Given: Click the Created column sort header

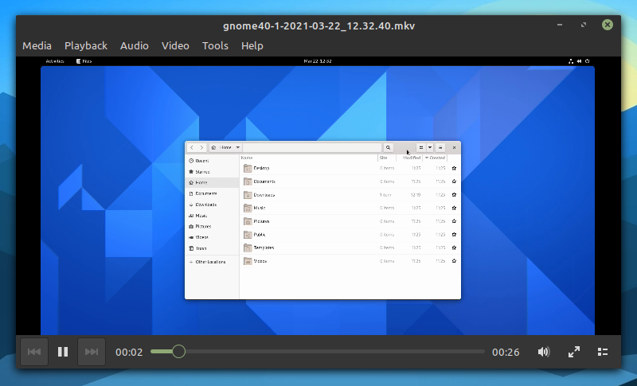Looking at the screenshot, I should point(435,158).
